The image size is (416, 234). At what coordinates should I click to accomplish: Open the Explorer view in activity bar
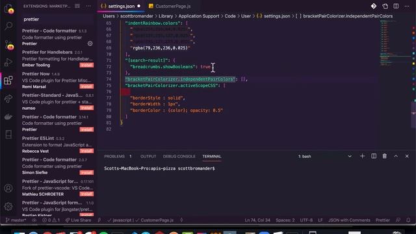click(x=8, y=8)
